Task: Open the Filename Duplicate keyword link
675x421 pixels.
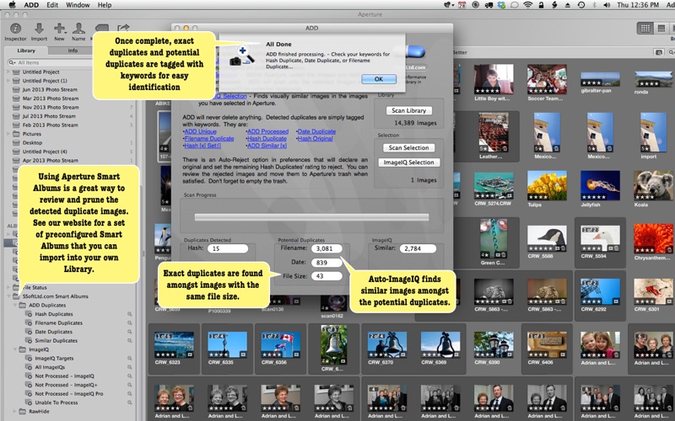Action: pyautogui.click(x=209, y=138)
